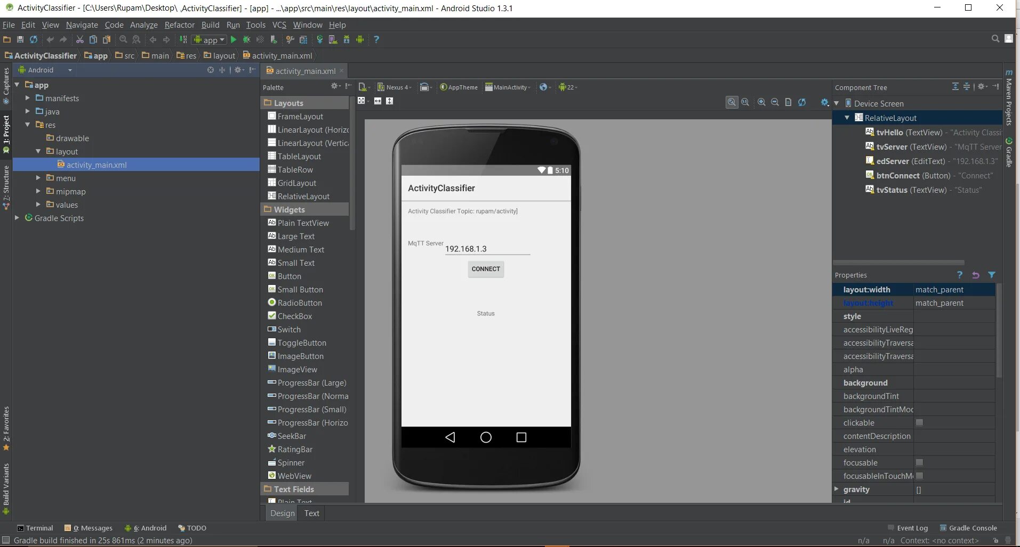Screen dimensions: 1020x547
Task: Open the locale globe dropdown
Action: point(545,87)
